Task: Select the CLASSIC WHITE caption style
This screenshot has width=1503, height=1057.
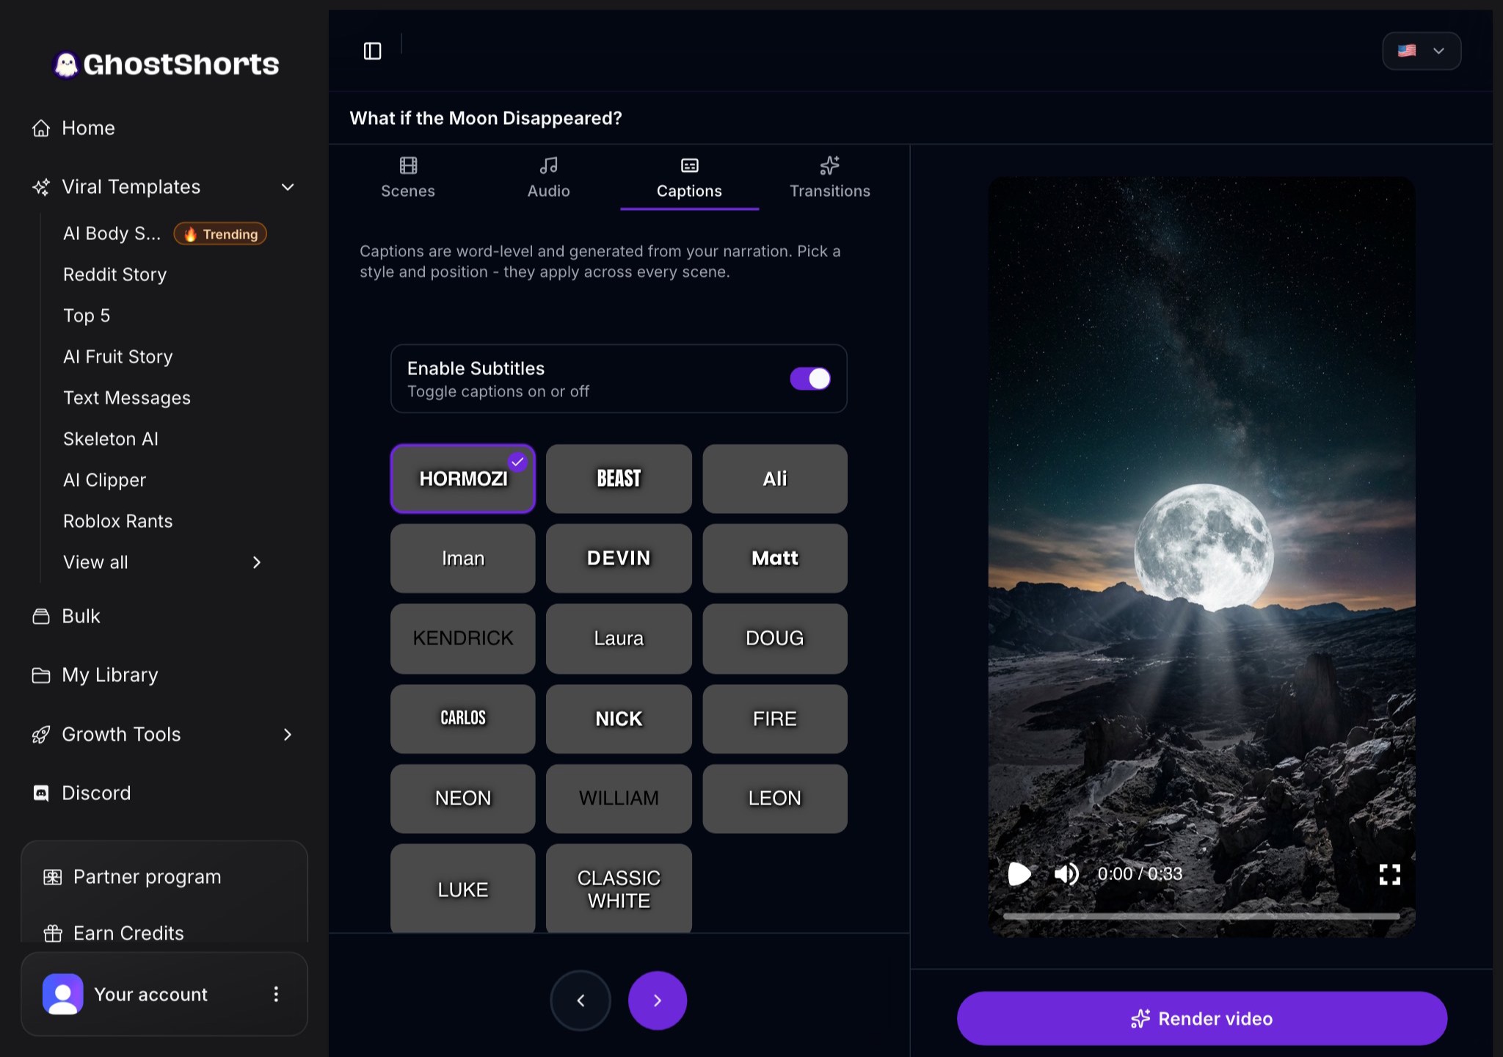Action: [619, 888]
